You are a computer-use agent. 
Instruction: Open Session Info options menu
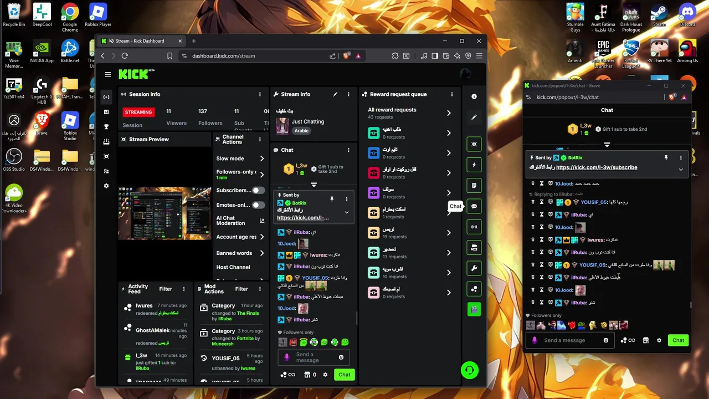(x=260, y=94)
